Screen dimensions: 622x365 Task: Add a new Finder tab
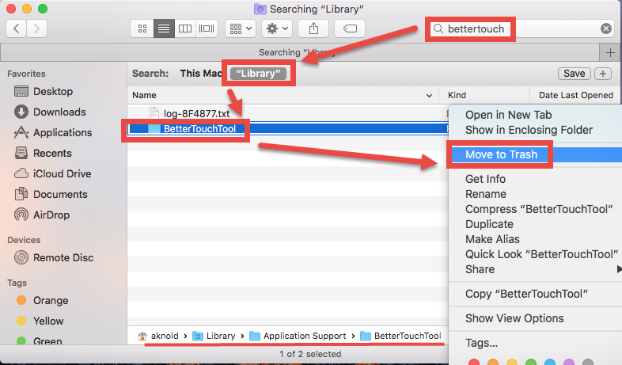pyautogui.click(x=610, y=52)
